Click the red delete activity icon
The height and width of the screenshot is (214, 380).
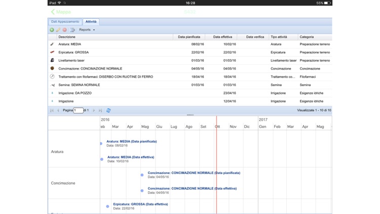pos(65,30)
